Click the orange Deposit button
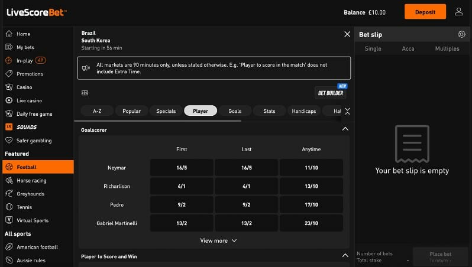This screenshot has height=267, width=472. (425, 12)
